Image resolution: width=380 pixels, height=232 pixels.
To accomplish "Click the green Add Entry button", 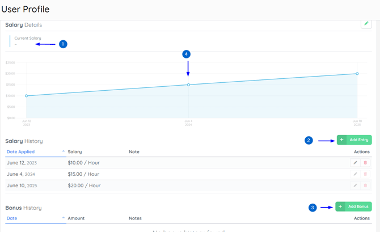I will 354,140.
